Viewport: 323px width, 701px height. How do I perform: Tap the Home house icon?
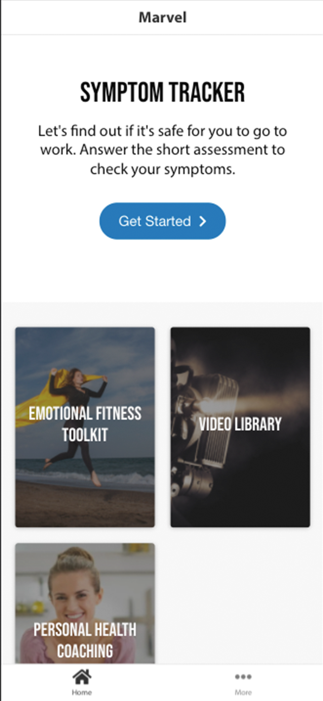click(82, 676)
